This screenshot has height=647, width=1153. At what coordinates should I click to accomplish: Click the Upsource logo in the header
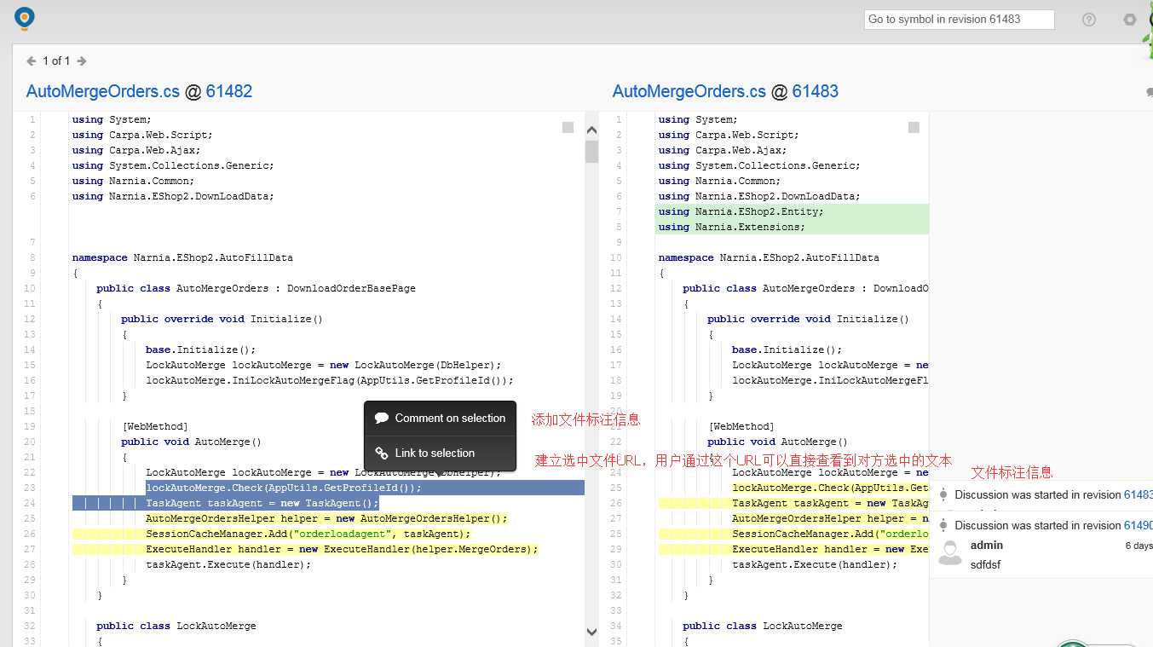(25, 18)
